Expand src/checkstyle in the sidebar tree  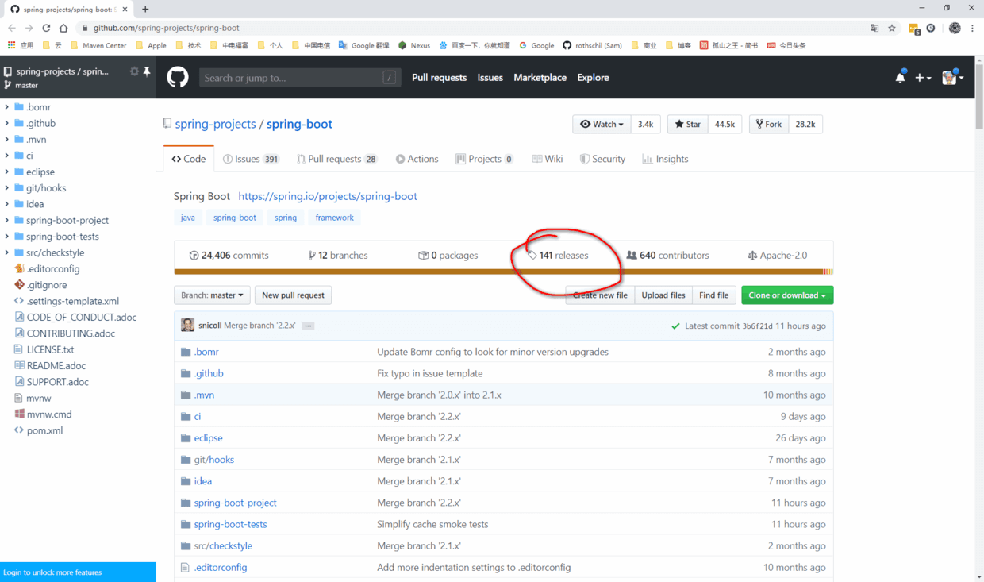pyautogui.click(x=7, y=252)
